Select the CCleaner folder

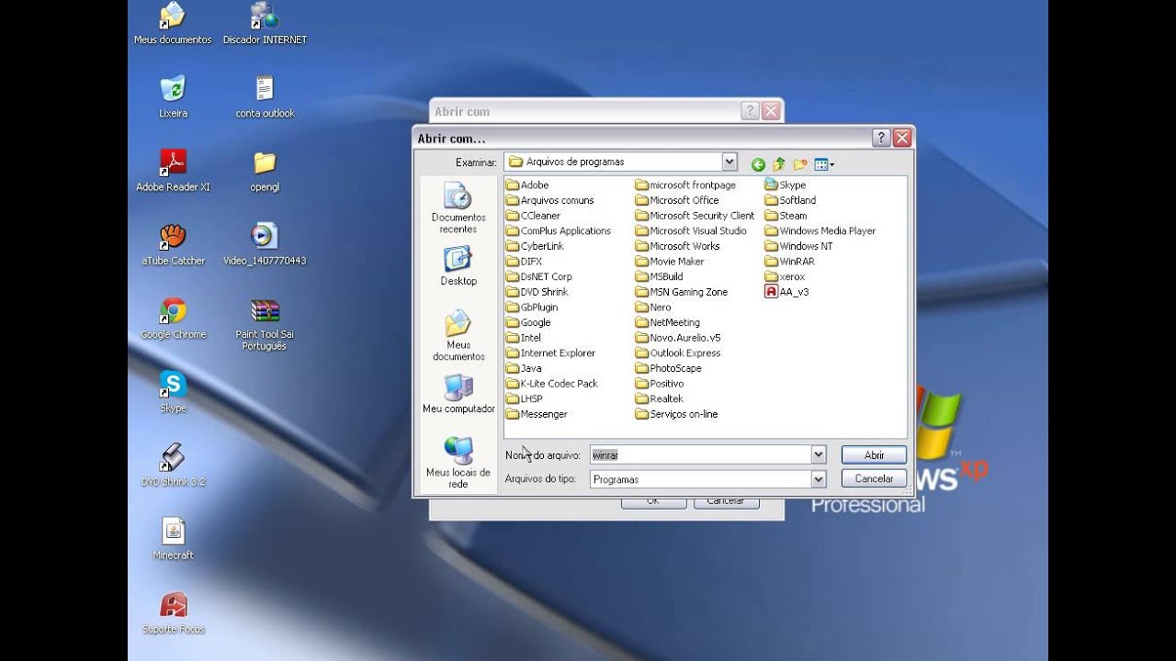click(x=533, y=216)
